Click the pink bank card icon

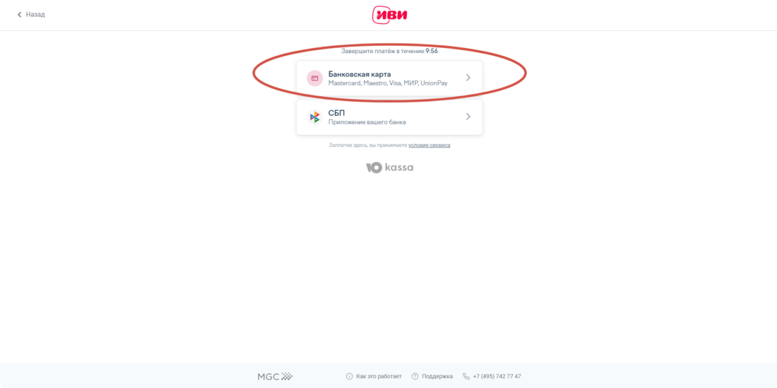tap(314, 78)
